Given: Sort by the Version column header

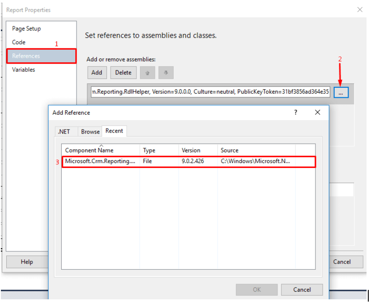Looking at the screenshot, I should tap(190, 150).
